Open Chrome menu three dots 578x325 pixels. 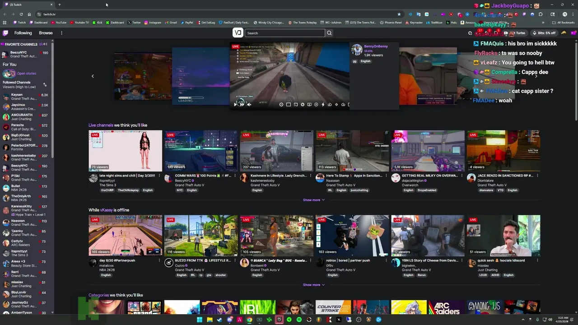point(573,14)
